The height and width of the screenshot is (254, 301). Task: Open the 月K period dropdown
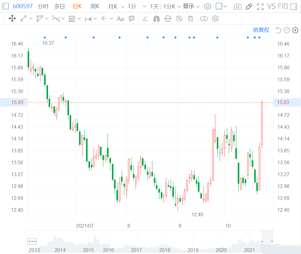click(116, 6)
